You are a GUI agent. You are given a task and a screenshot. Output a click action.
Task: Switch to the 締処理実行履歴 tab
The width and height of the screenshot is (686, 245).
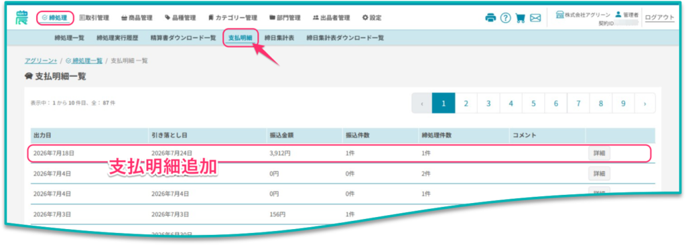pos(117,38)
